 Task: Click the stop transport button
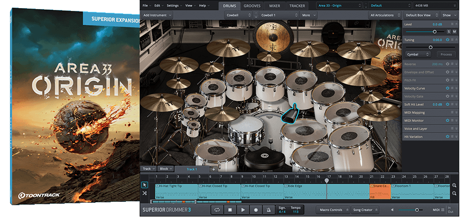tap(230, 210)
